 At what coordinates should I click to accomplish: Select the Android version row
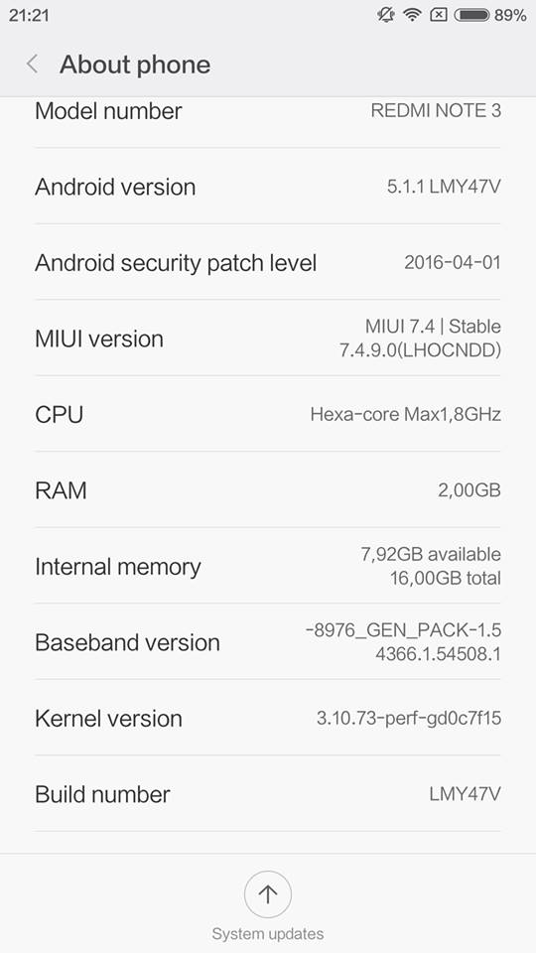pyautogui.click(x=268, y=186)
